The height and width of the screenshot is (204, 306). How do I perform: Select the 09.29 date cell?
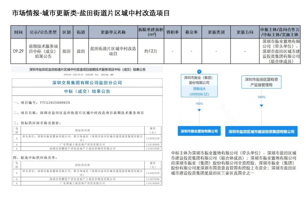click(x=18, y=51)
